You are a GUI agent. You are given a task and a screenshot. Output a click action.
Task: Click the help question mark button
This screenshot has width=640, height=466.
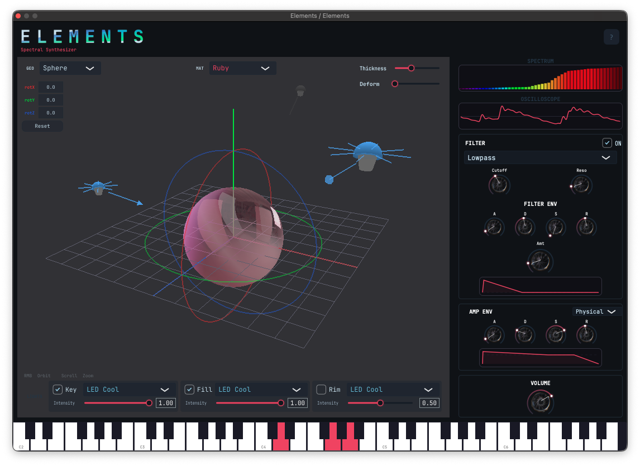click(611, 37)
